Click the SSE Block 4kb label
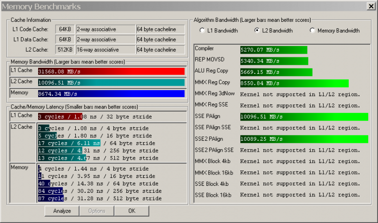 click(x=212, y=184)
